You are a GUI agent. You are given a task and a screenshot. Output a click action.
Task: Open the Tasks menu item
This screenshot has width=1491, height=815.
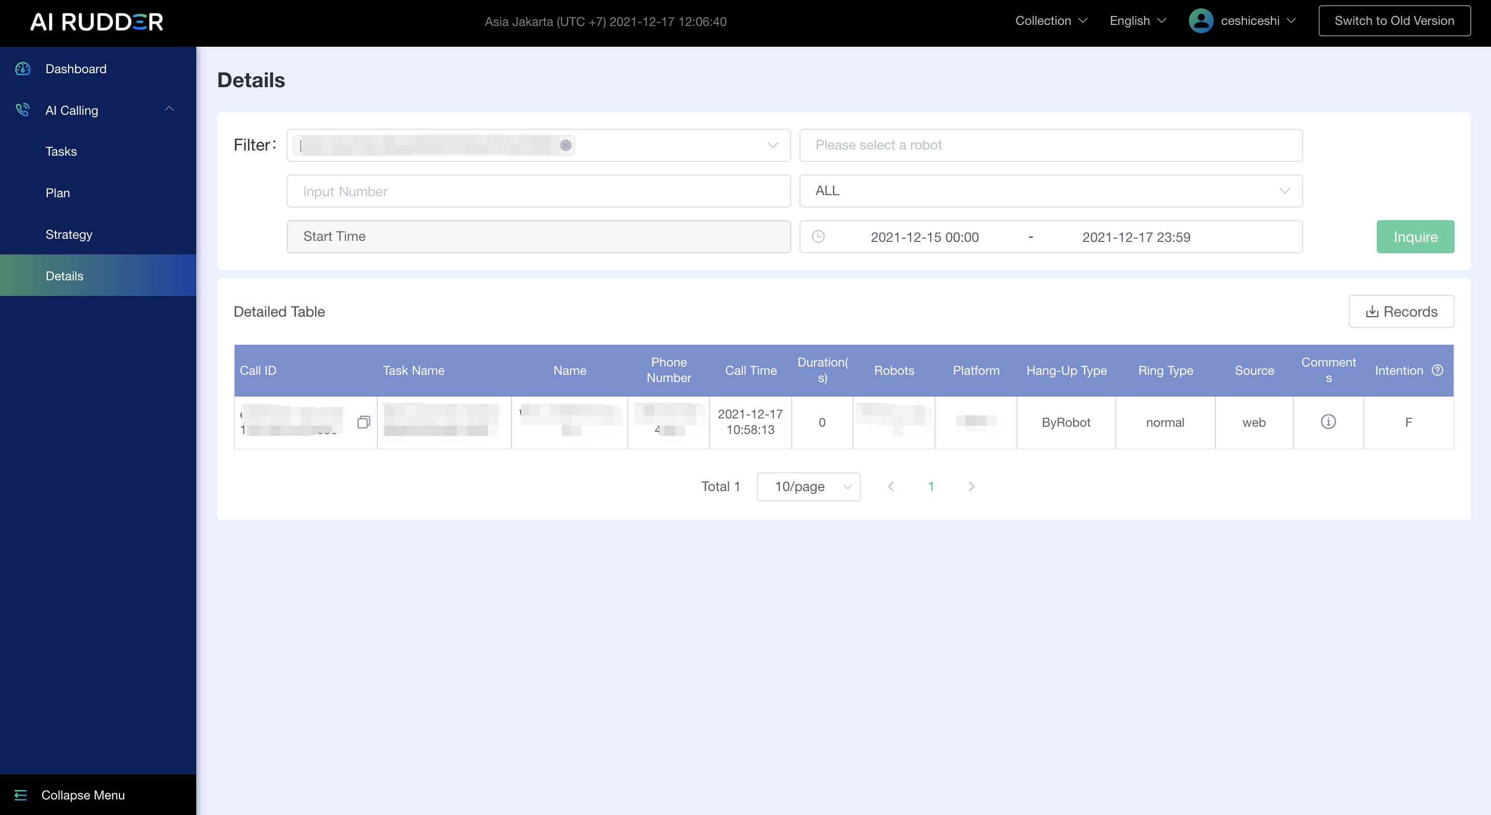tap(61, 152)
